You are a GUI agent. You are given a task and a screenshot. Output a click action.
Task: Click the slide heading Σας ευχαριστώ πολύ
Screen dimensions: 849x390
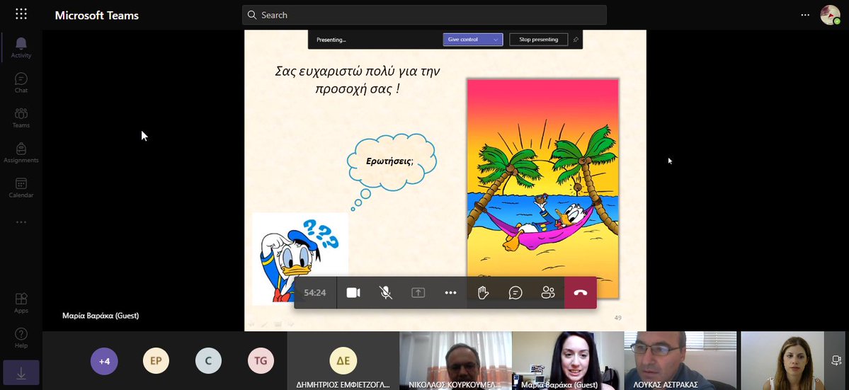pos(358,79)
